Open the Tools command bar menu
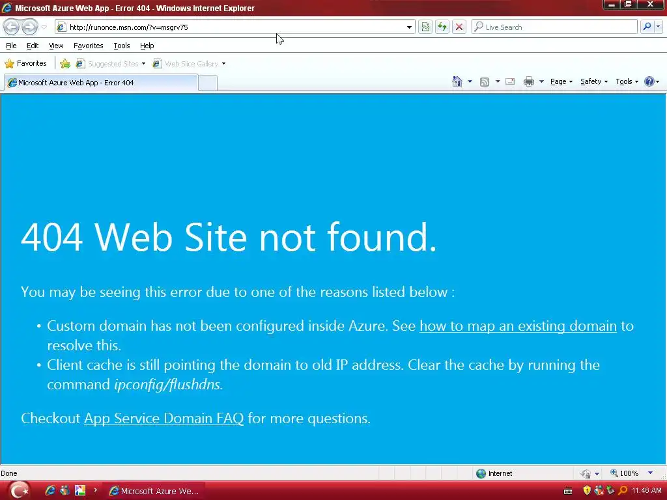This screenshot has width=667, height=500. [627, 81]
